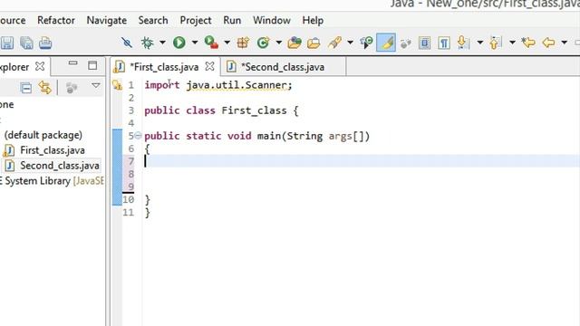The width and height of the screenshot is (580, 326).
Task: Close the Package Explorer view
Action: tap(40, 66)
